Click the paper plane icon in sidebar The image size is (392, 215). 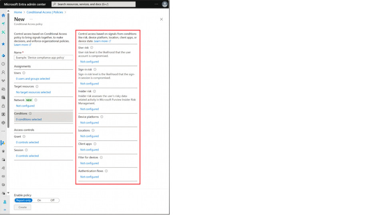[x=3, y=24]
